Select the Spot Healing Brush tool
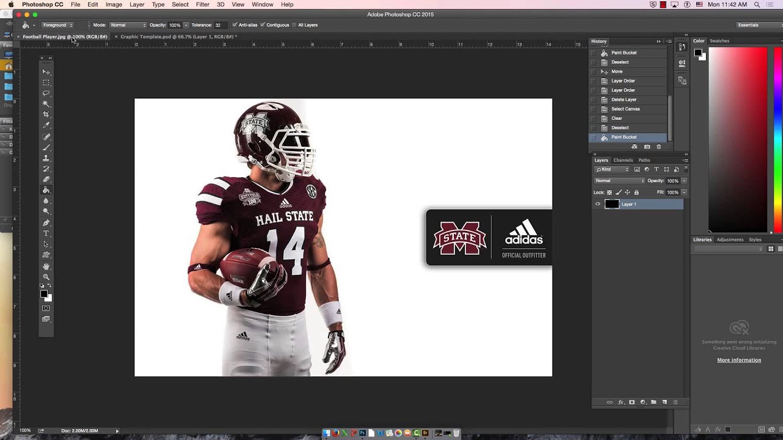This screenshot has width=783, height=440. point(46,137)
